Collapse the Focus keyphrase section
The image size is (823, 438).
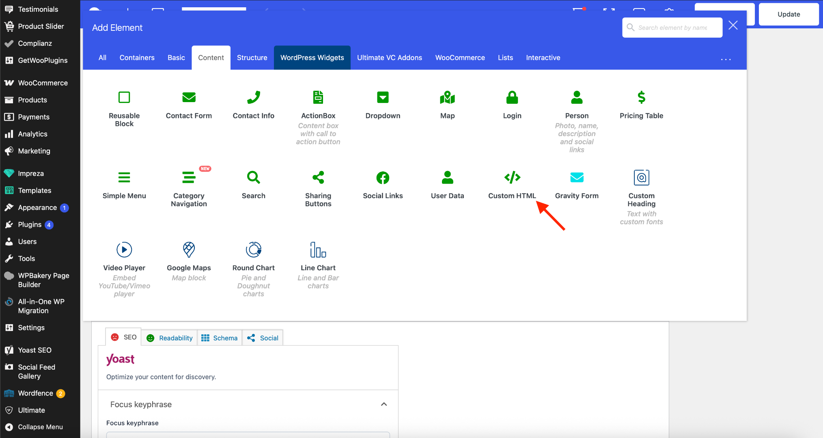(x=384, y=404)
